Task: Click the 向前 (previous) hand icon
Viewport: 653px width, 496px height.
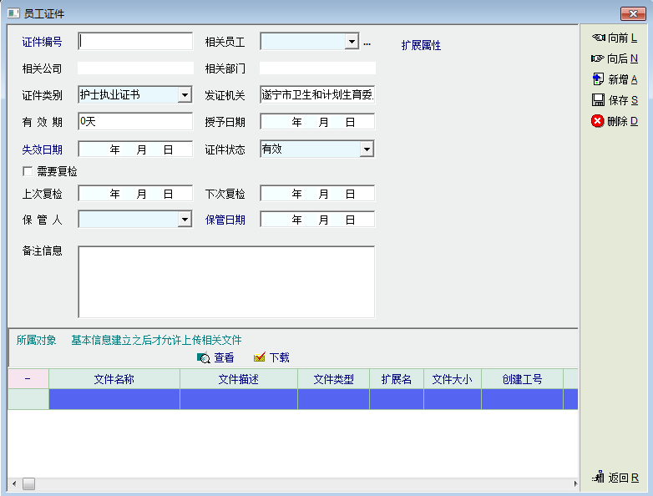Action: pos(598,38)
